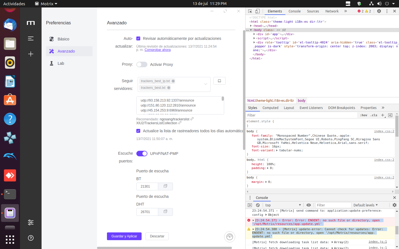Click Guardar y Aplicar button
The width and height of the screenshot is (399, 249).
[x=124, y=236]
